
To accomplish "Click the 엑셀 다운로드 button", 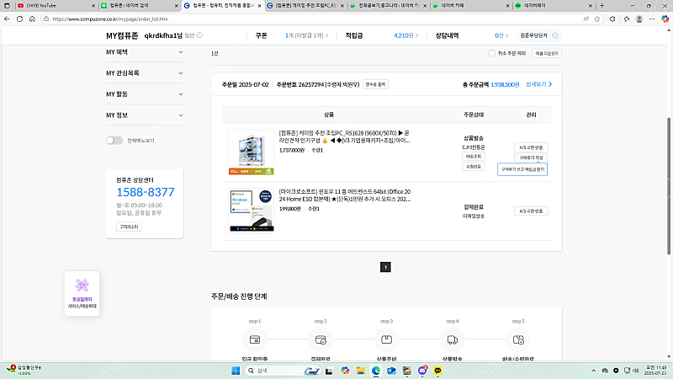I will tap(547, 53).
